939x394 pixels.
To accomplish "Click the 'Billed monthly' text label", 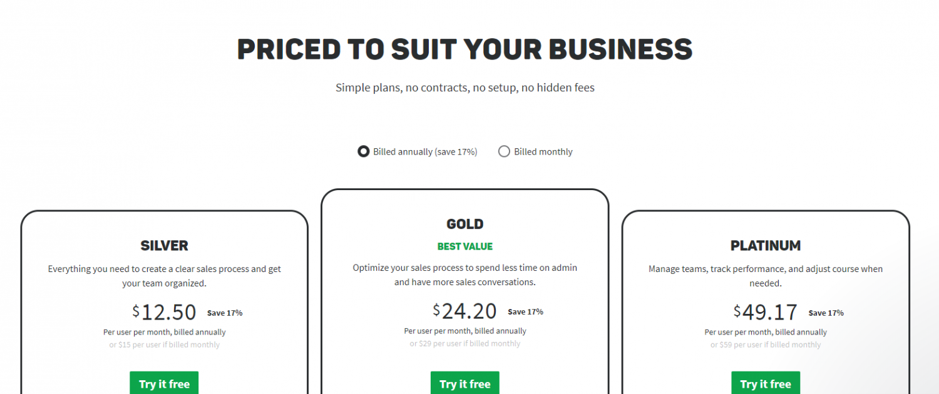I will pos(543,151).
